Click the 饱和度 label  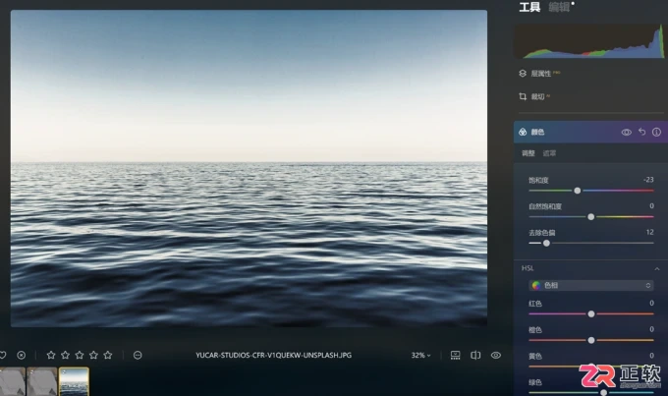[538, 180]
